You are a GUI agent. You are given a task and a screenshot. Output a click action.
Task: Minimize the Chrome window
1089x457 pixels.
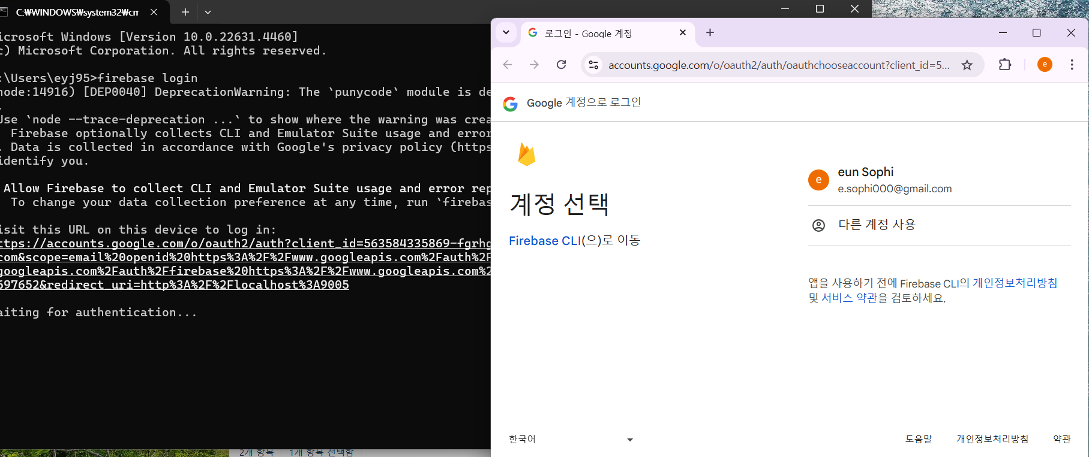pos(1003,33)
